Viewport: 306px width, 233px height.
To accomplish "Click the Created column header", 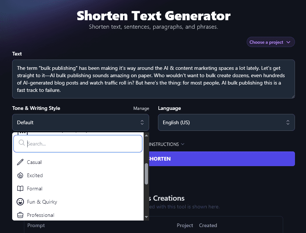I will coord(208,225).
